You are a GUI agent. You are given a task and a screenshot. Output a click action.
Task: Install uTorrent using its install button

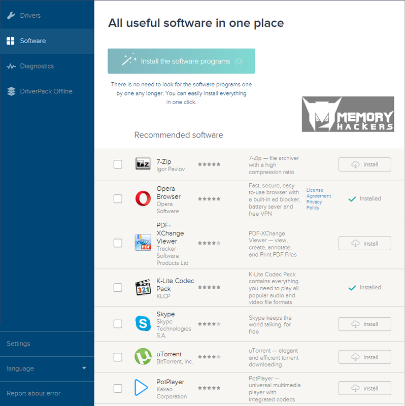[x=364, y=357]
